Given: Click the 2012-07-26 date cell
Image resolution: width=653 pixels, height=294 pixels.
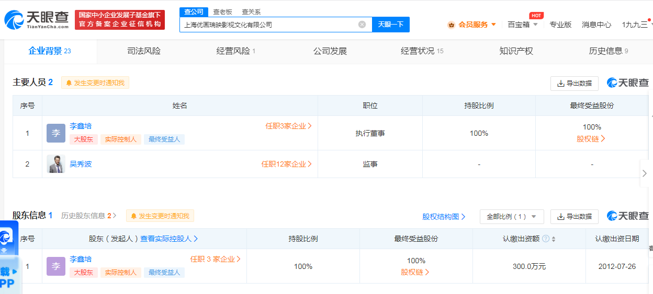Looking at the screenshot, I should [617, 266].
